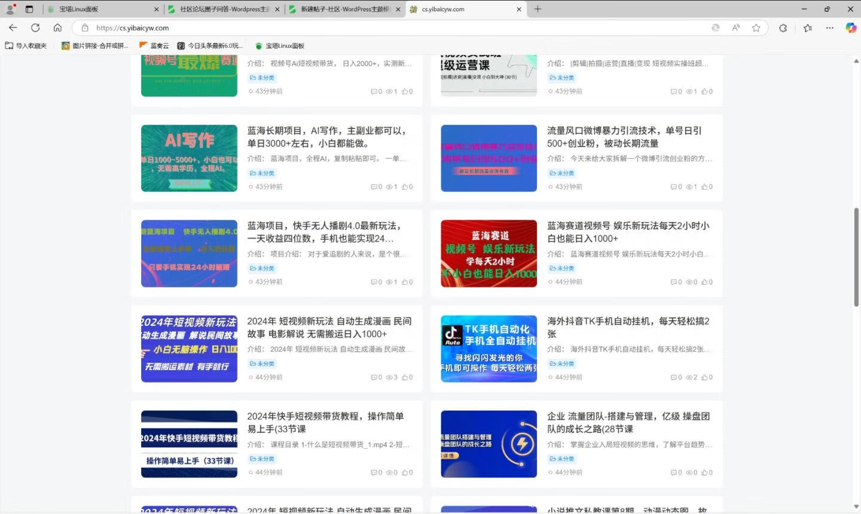
Task: Click the Read aloud icon in address bar
Action: [x=736, y=27]
